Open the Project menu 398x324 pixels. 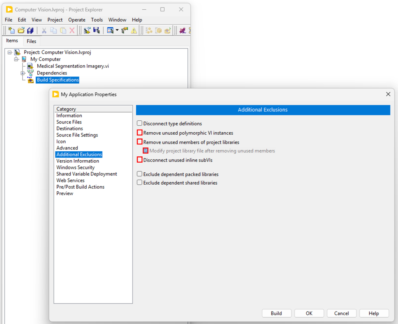55,20
